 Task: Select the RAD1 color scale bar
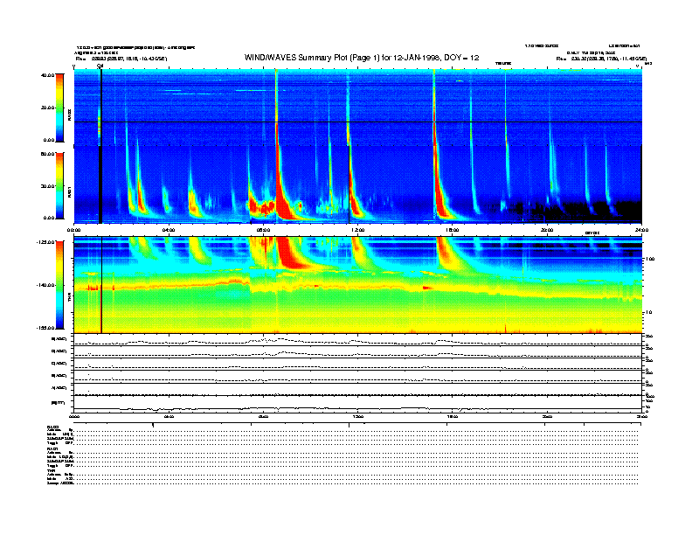coord(59,185)
